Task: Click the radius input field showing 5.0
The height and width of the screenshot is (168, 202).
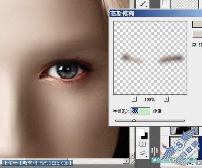Action: pyautogui.click(x=140, y=111)
